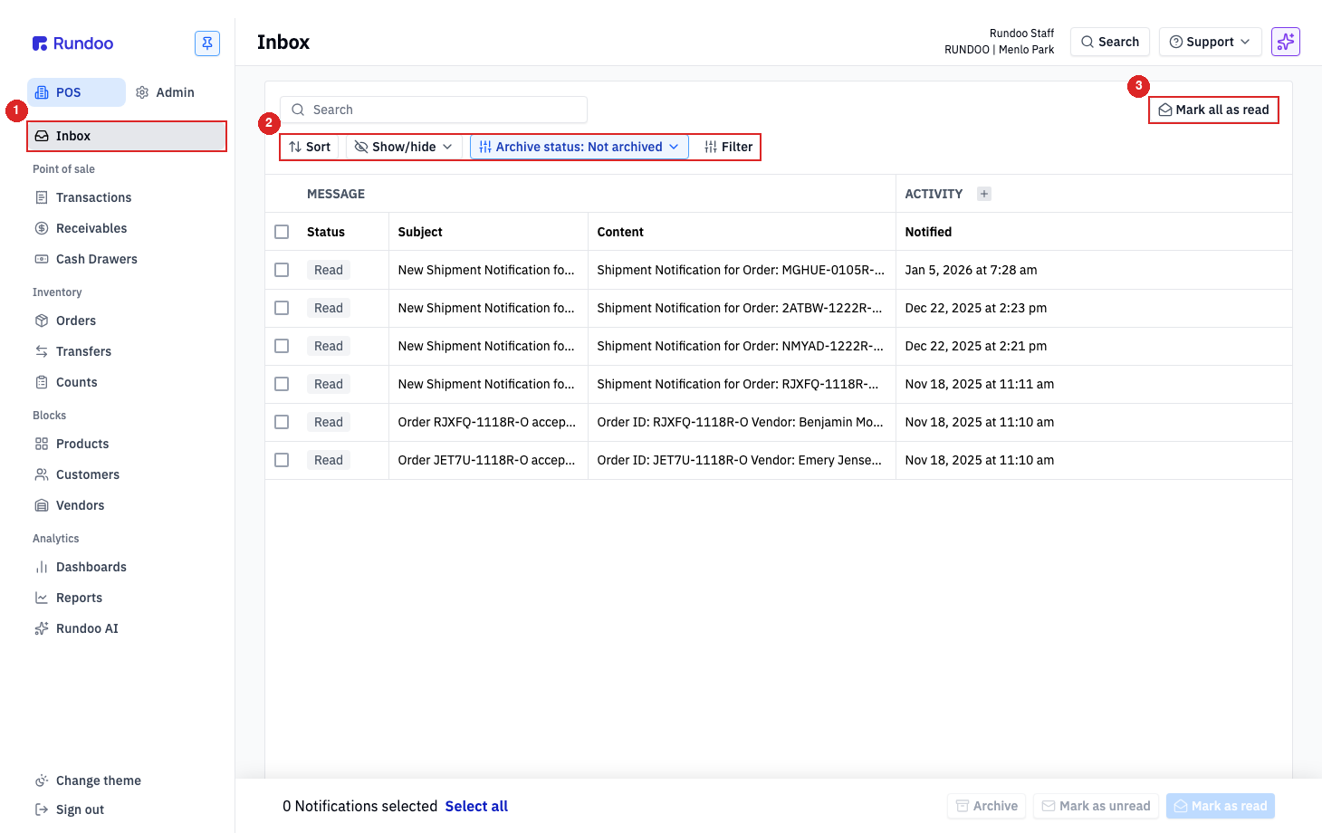This screenshot has width=1322, height=833.
Task: Open the Show/hide columns dropdown
Action: 404,147
